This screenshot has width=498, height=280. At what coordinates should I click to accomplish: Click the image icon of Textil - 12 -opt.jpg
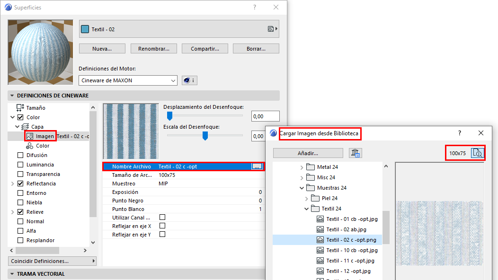tap(320, 271)
